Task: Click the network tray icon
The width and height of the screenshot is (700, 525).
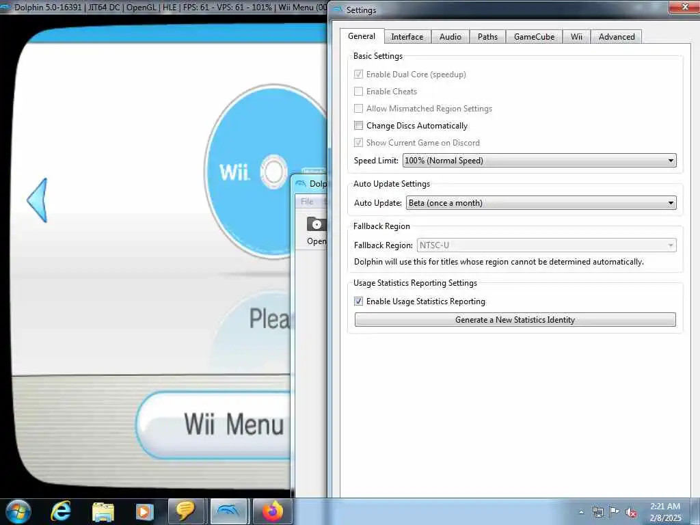Action: pyautogui.click(x=597, y=512)
